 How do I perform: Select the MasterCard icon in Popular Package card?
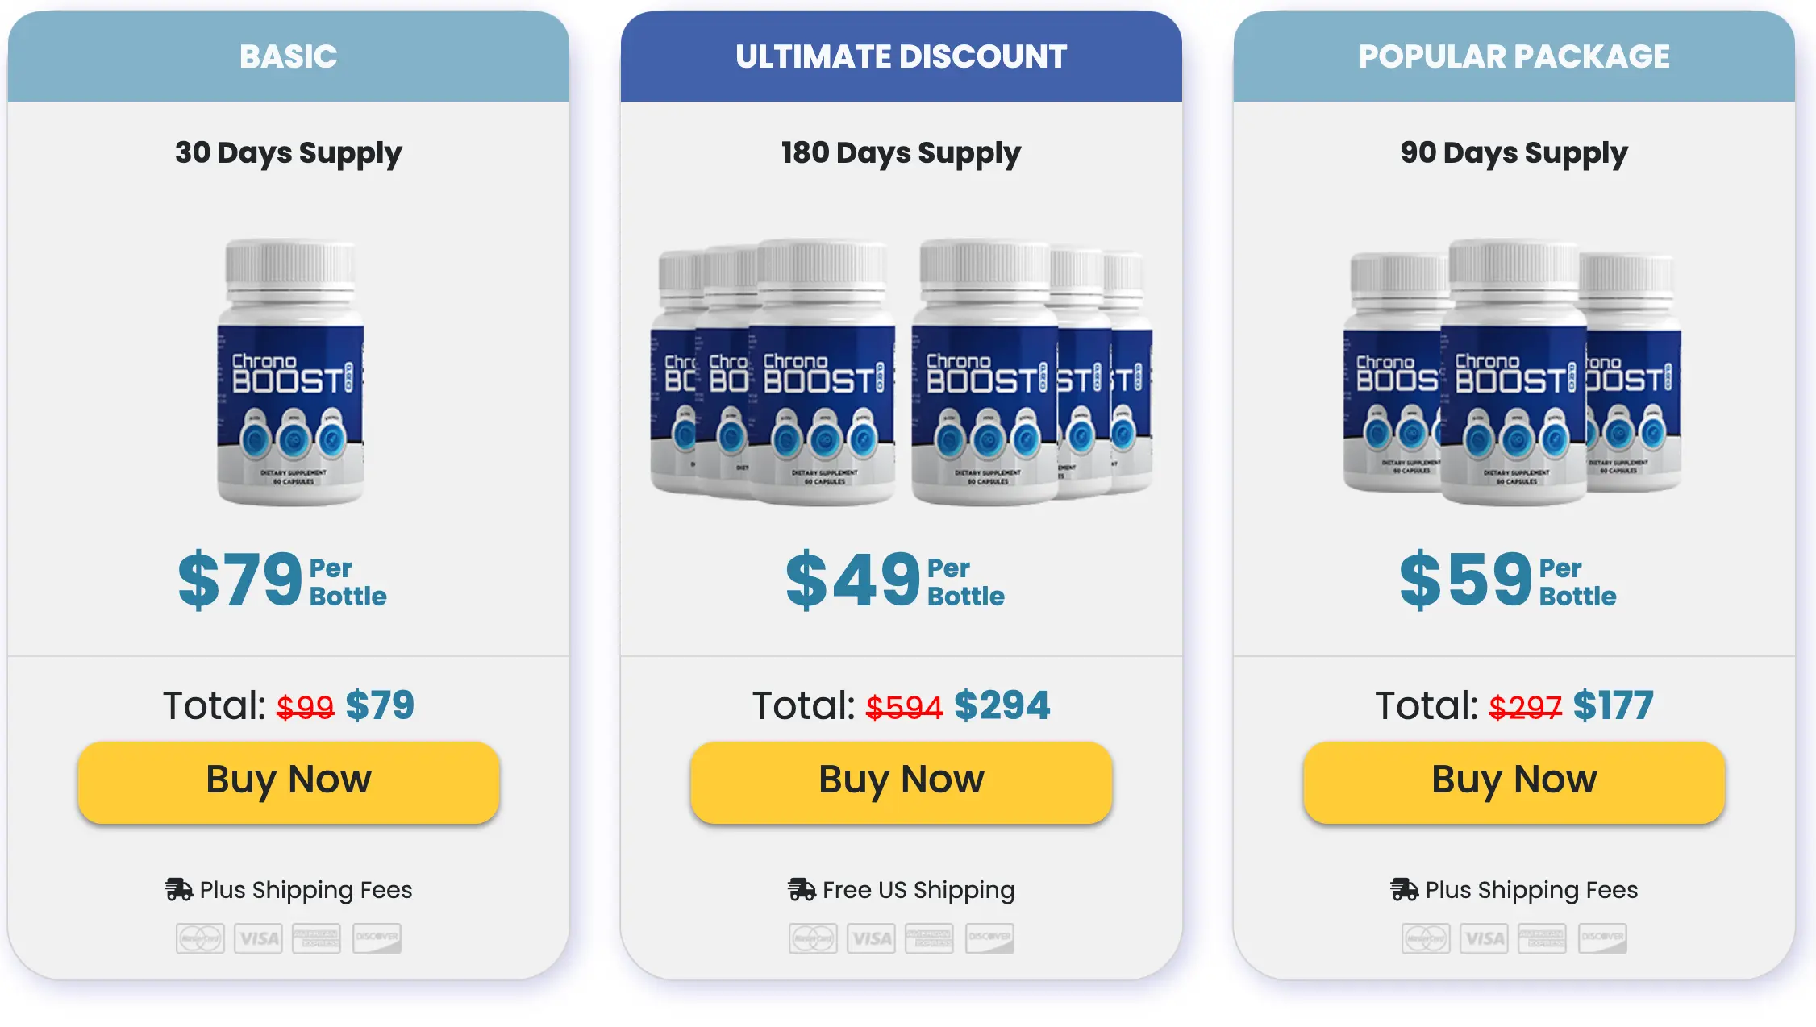coord(1427,938)
